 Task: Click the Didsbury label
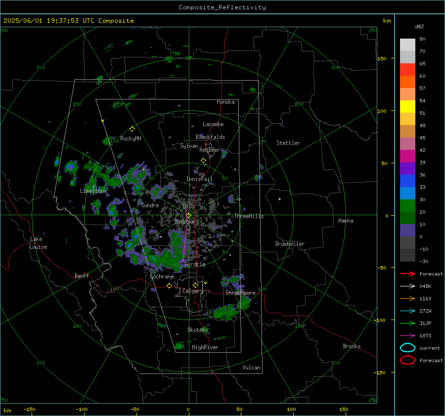pyautogui.click(x=186, y=222)
